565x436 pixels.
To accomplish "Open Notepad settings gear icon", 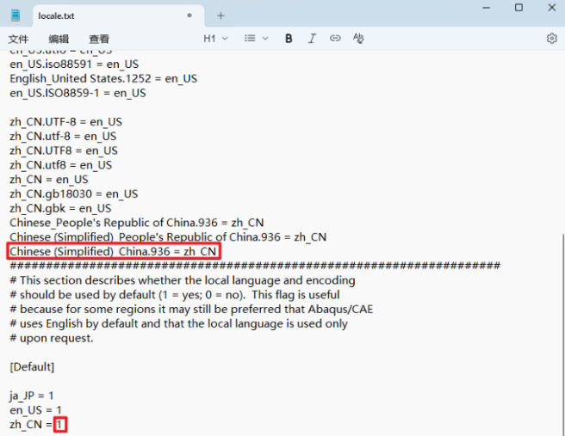I will (x=551, y=39).
